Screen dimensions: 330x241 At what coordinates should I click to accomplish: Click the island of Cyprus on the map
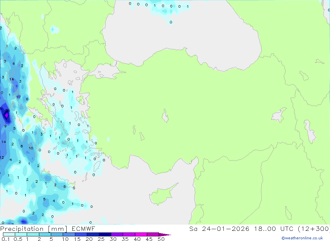coord(162,195)
